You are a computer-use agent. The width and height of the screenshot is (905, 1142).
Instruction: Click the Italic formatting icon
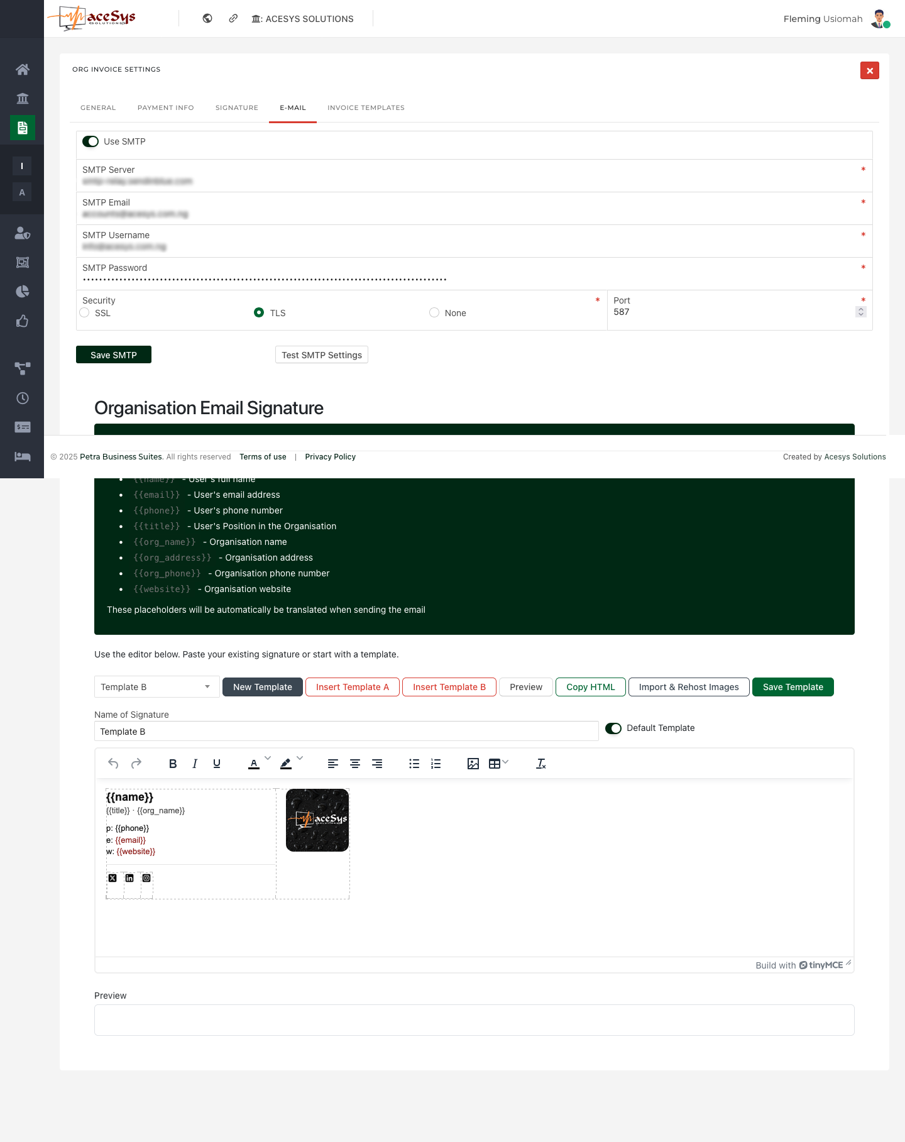coord(195,764)
